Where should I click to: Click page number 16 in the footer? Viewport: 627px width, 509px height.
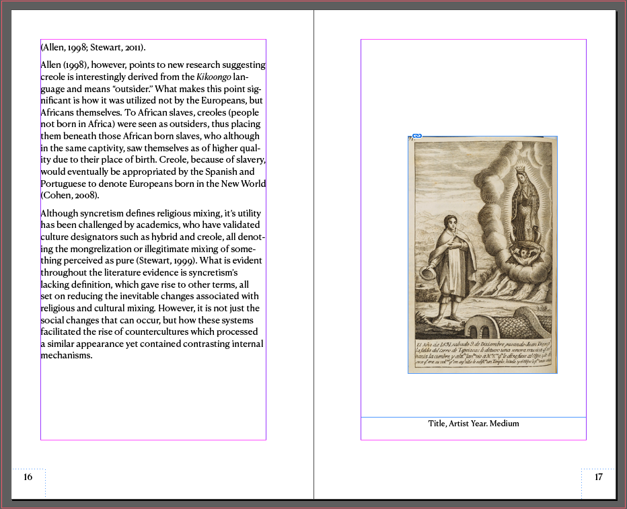pyautogui.click(x=28, y=477)
